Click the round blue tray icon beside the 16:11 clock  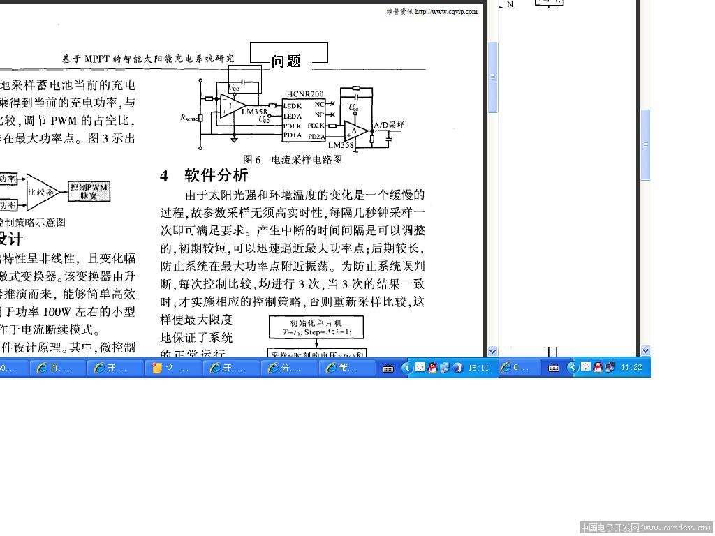(x=457, y=367)
